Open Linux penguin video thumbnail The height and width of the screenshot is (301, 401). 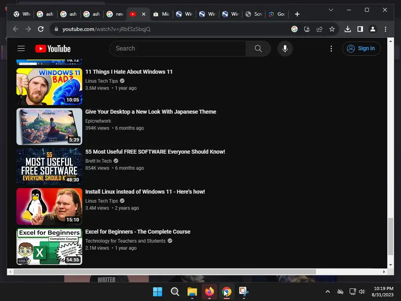click(x=49, y=207)
